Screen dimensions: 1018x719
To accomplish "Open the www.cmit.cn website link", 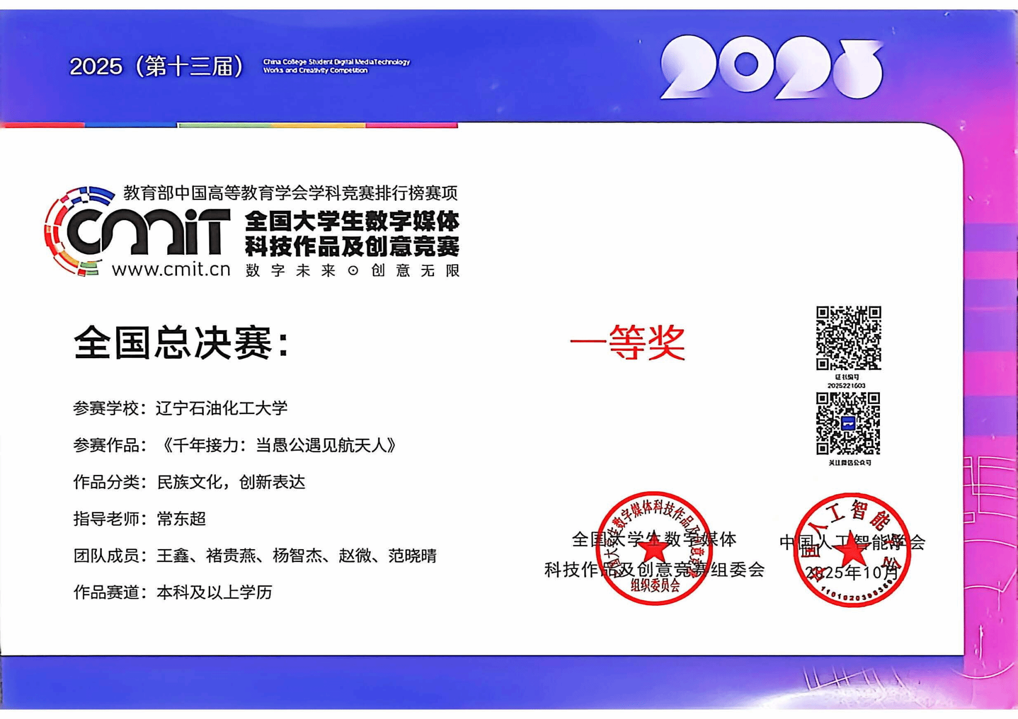I will pos(171,270).
